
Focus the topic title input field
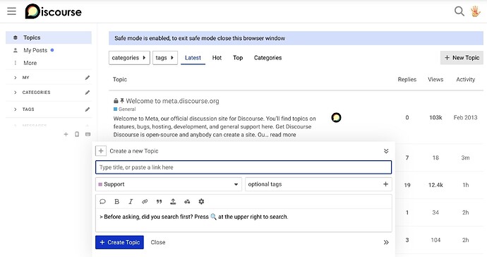pyautogui.click(x=243, y=167)
